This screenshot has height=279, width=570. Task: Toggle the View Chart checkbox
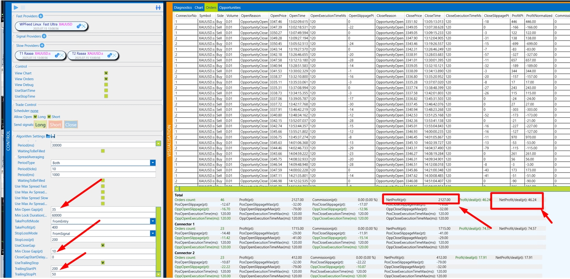[x=106, y=73]
